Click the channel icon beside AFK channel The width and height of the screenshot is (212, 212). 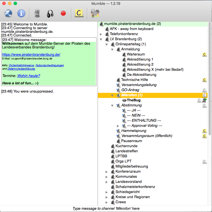(x=107, y=29)
